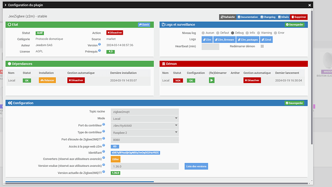Click the orange Editer converters button
This screenshot has height=187, width=332.
[x=115, y=159]
